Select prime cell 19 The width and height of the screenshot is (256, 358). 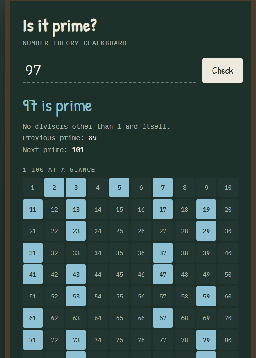(x=206, y=209)
